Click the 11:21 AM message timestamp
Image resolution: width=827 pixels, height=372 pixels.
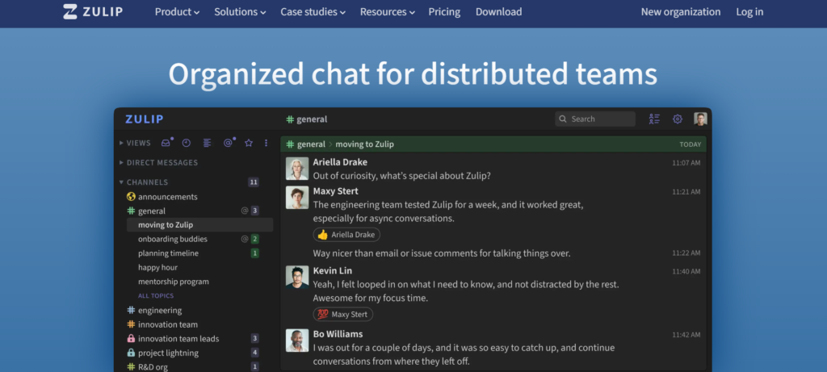click(x=686, y=192)
